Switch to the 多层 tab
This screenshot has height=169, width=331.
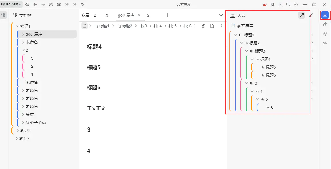pyautogui.click(x=85, y=15)
